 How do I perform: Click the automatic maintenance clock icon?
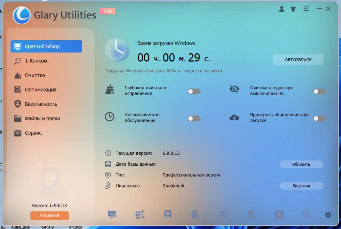pos(110,117)
